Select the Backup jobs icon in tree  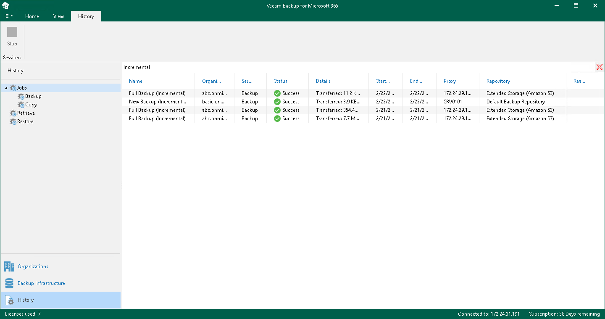[21, 96]
